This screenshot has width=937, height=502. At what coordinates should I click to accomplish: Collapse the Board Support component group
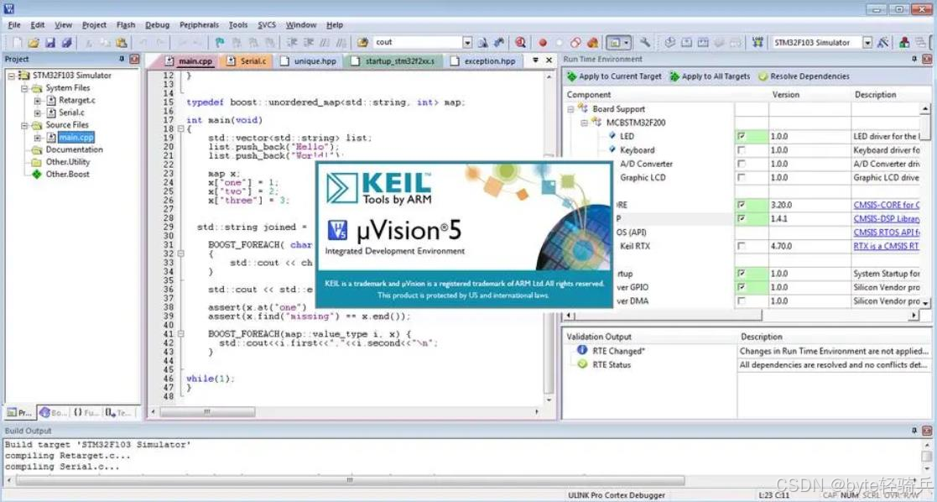[570, 109]
